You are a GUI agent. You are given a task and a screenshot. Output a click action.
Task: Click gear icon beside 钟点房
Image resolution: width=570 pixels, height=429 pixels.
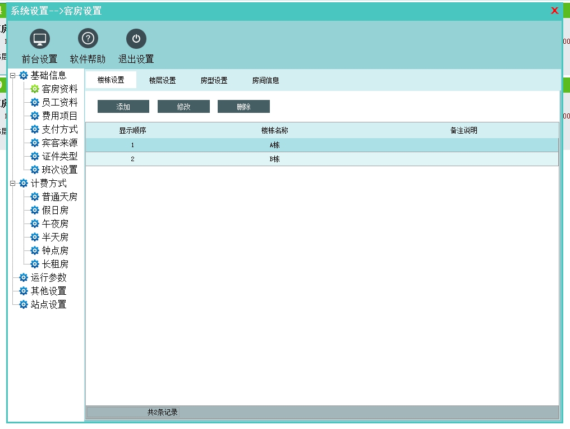coord(35,250)
